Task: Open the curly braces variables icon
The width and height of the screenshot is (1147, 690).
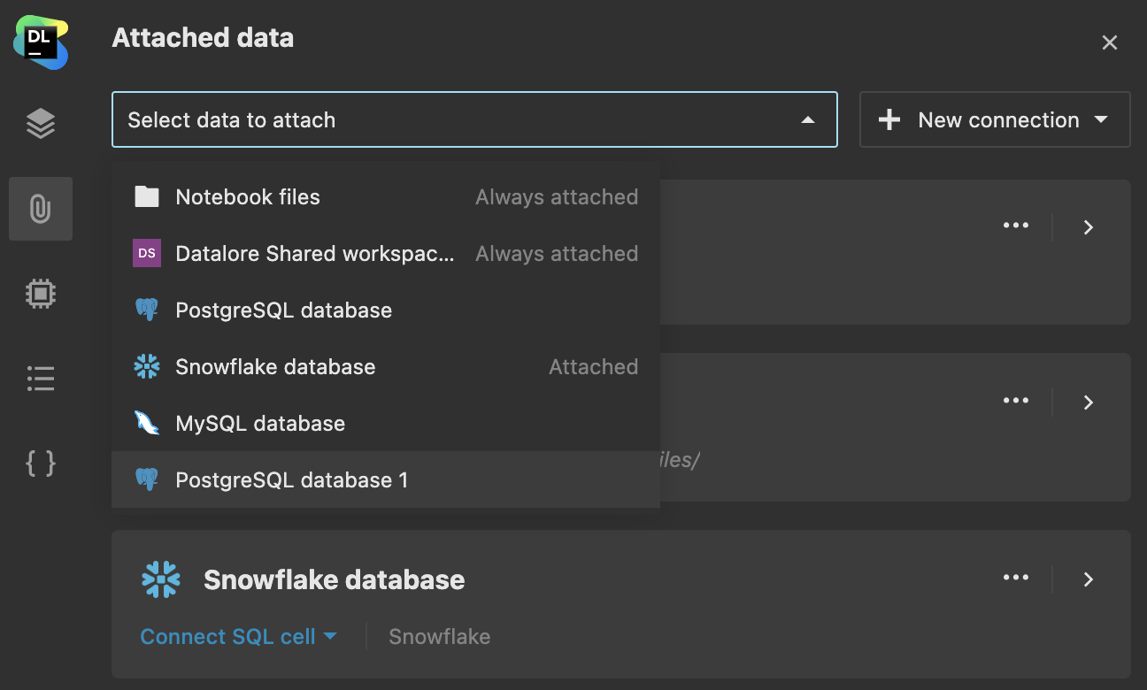Action: (x=41, y=463)
